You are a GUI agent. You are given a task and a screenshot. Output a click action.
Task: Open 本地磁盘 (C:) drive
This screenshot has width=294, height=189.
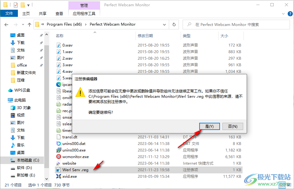pos(28,160)
